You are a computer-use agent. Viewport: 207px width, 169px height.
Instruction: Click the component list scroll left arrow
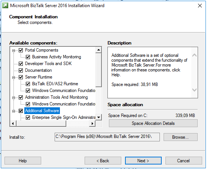point(13,123)
